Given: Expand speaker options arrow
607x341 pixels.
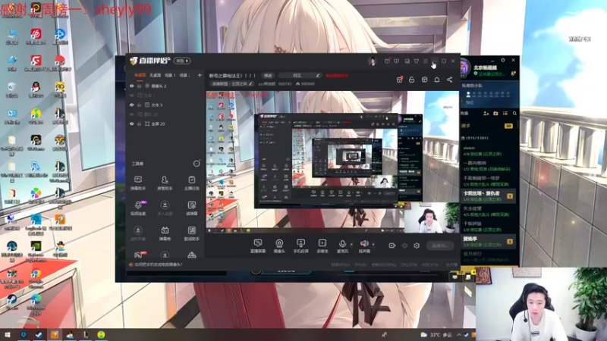Looking at the screenshot, I should coord(373,244).
